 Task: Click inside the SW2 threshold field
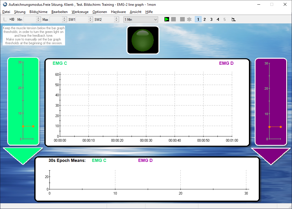click(108, 19)
